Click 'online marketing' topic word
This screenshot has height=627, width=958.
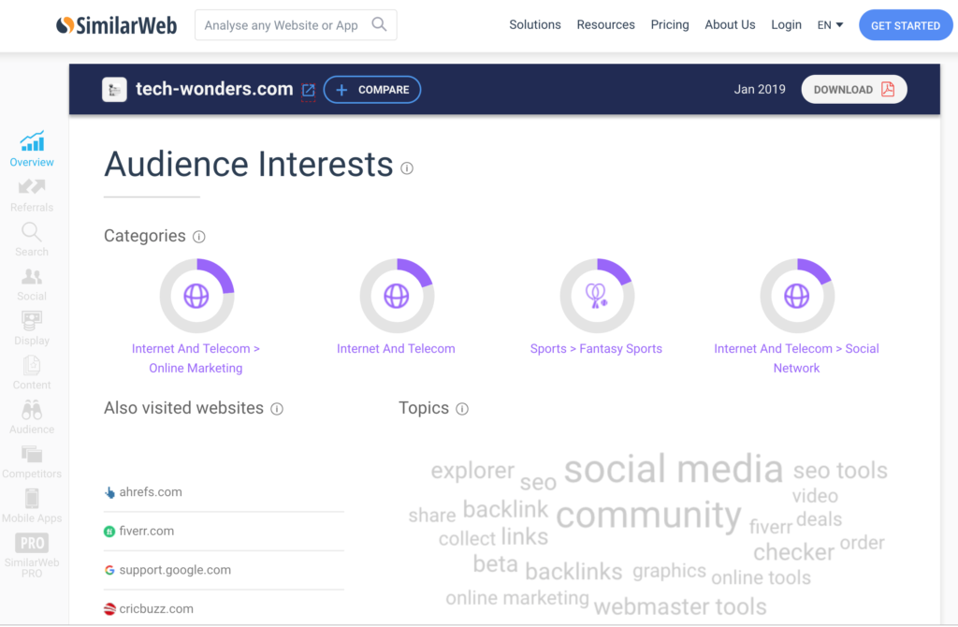[517, 598]
